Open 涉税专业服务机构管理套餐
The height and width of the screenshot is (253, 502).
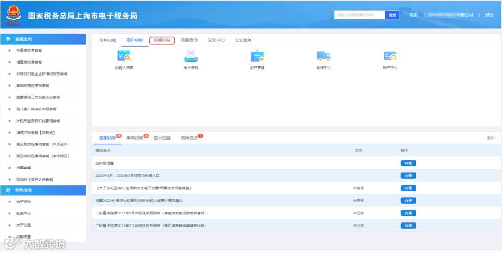[38, 121]
